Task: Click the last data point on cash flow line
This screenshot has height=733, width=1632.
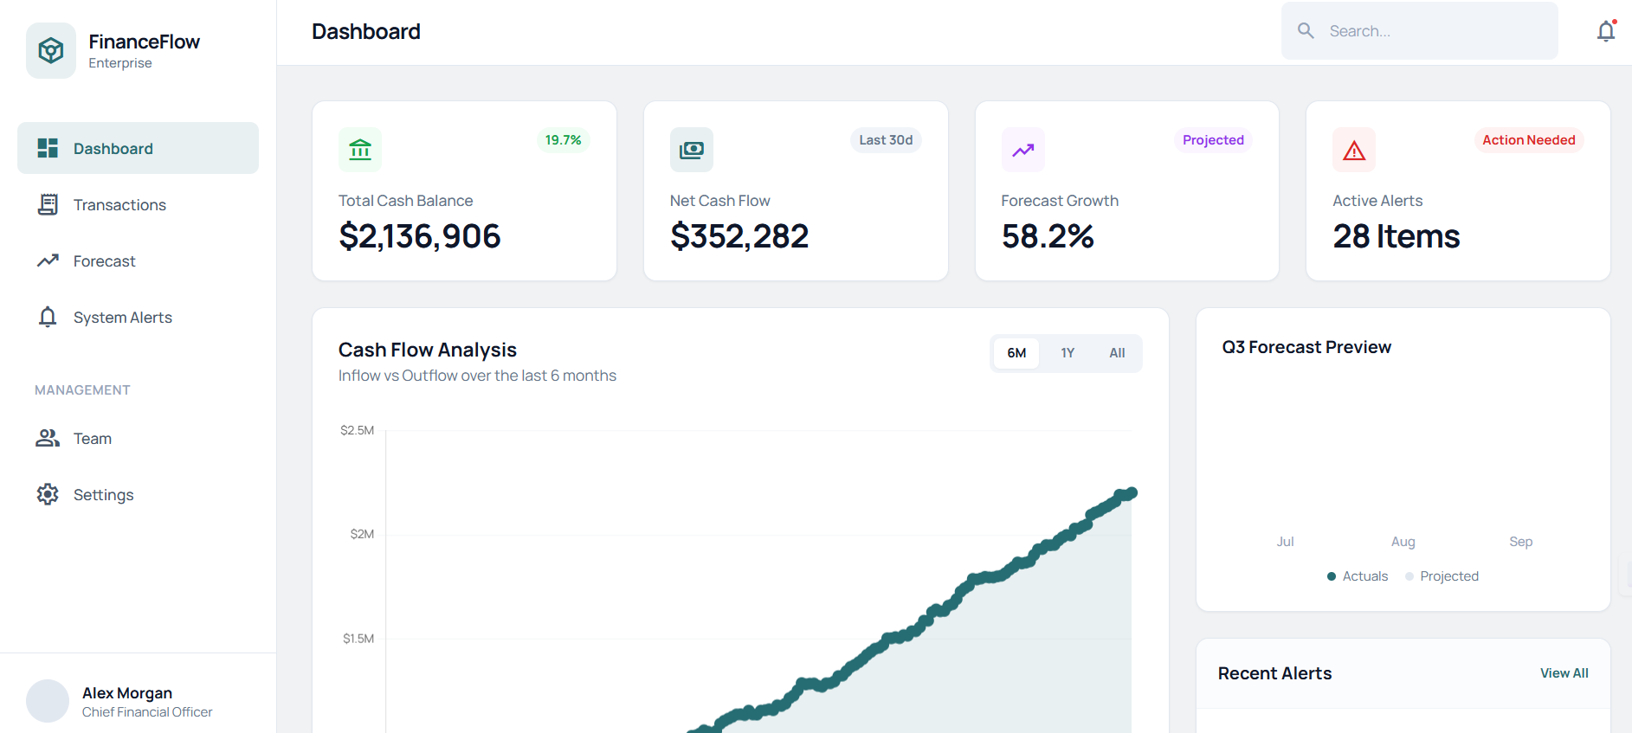Action: [1131, 492]
